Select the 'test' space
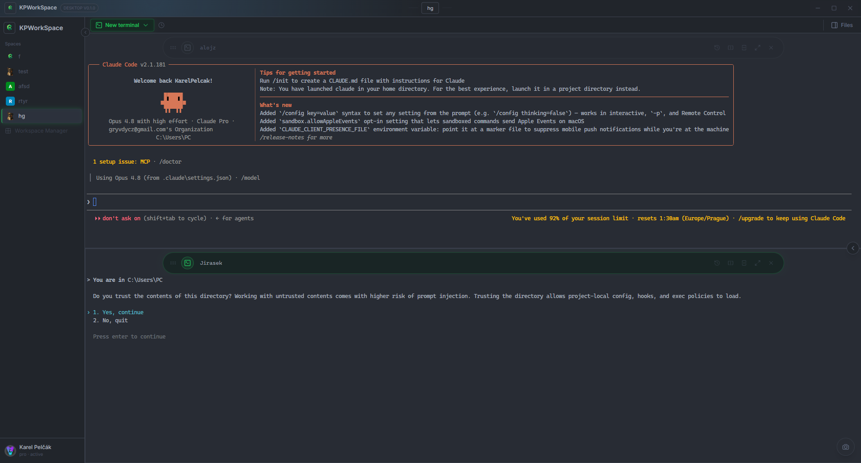861x463 pixels. 41,71
